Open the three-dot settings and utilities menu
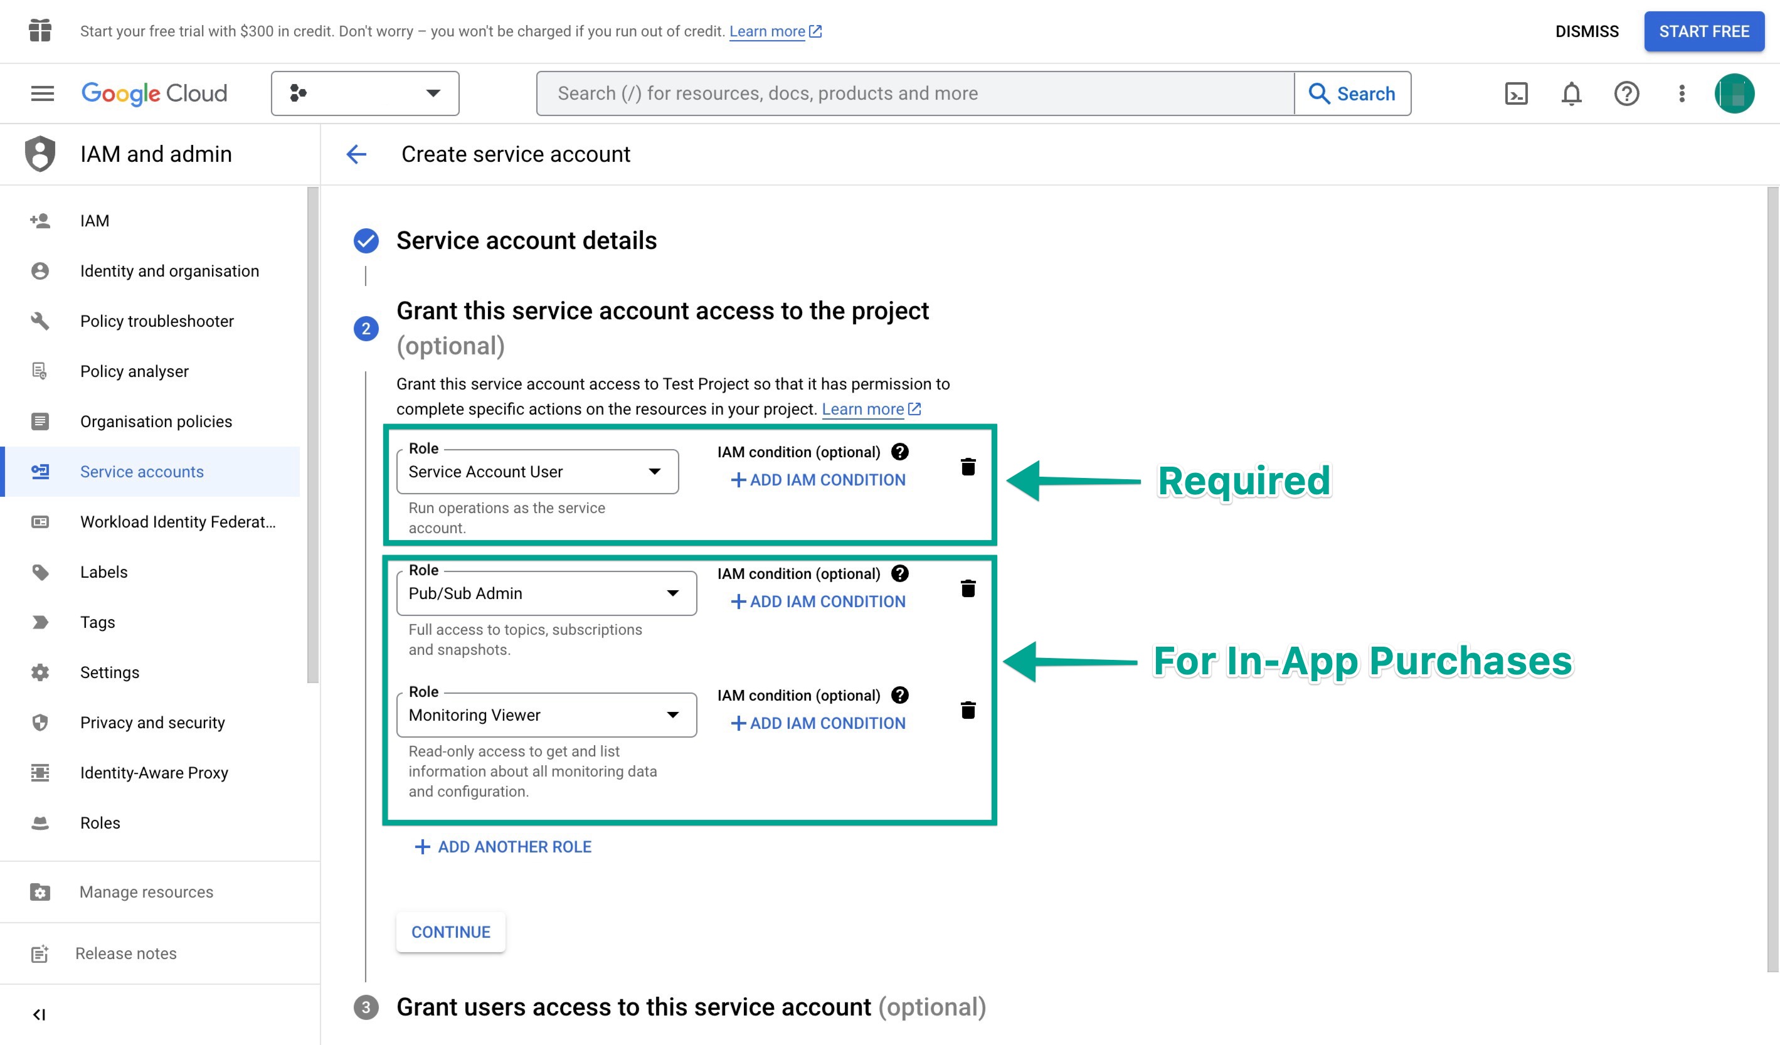1780x1045 pixels. point(1682,93)
